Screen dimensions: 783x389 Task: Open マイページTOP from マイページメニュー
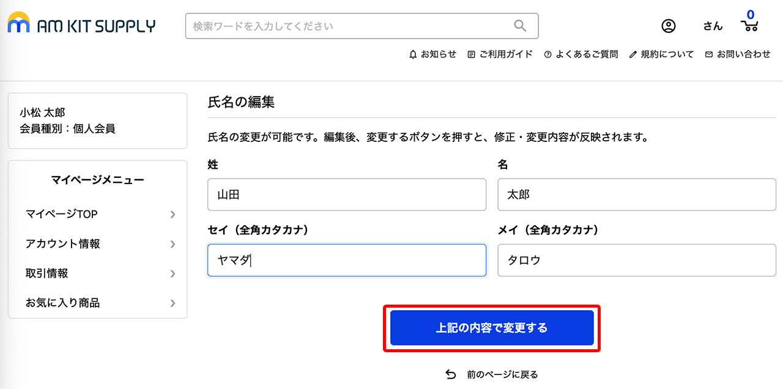click(x=61, y=214)
